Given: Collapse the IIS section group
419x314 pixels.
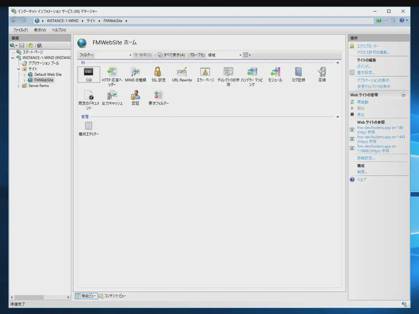Looking at the screenshot, I should (338, 63).
